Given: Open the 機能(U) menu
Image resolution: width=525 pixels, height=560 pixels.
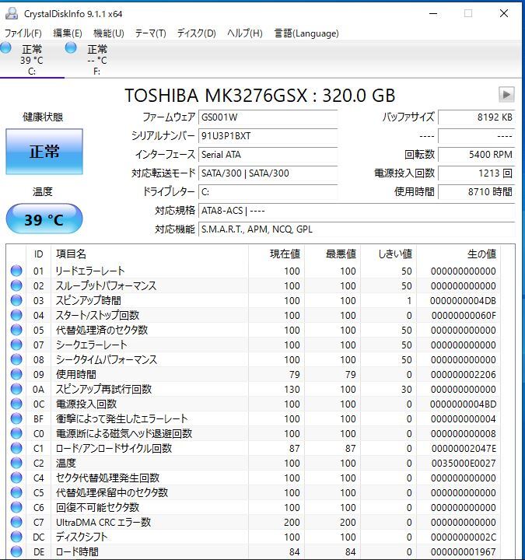Looking at the screenshot, I should click(x=109, y=33).
